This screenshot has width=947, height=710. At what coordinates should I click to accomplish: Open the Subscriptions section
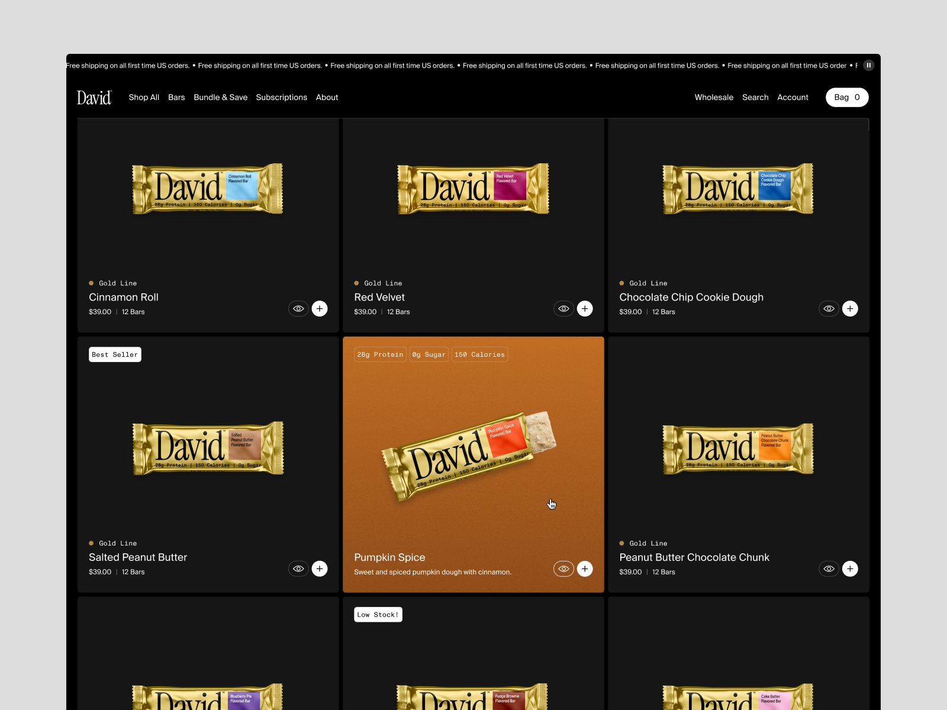pos(282,97)
